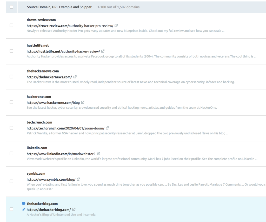Open the www.hackerone.com/blog URL
This screenshot has width=266, height=222.
pos(53,103)
